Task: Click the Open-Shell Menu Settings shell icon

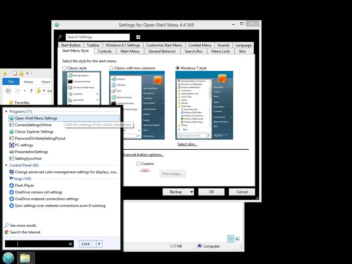Action: [12, 118]
